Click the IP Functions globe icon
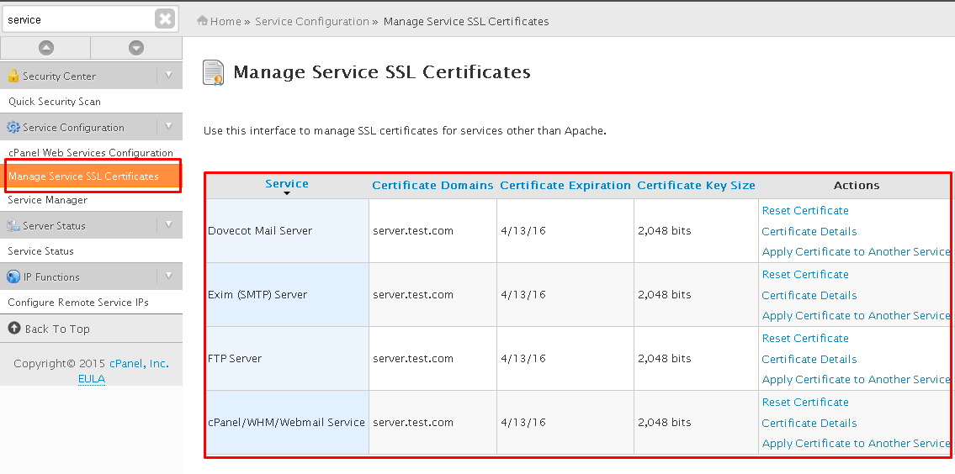This screenshot has width=955, height=474. pos(13,276)
